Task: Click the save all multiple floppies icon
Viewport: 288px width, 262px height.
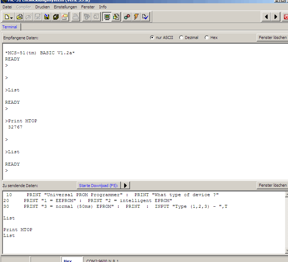Action: [x=56, y=17]
